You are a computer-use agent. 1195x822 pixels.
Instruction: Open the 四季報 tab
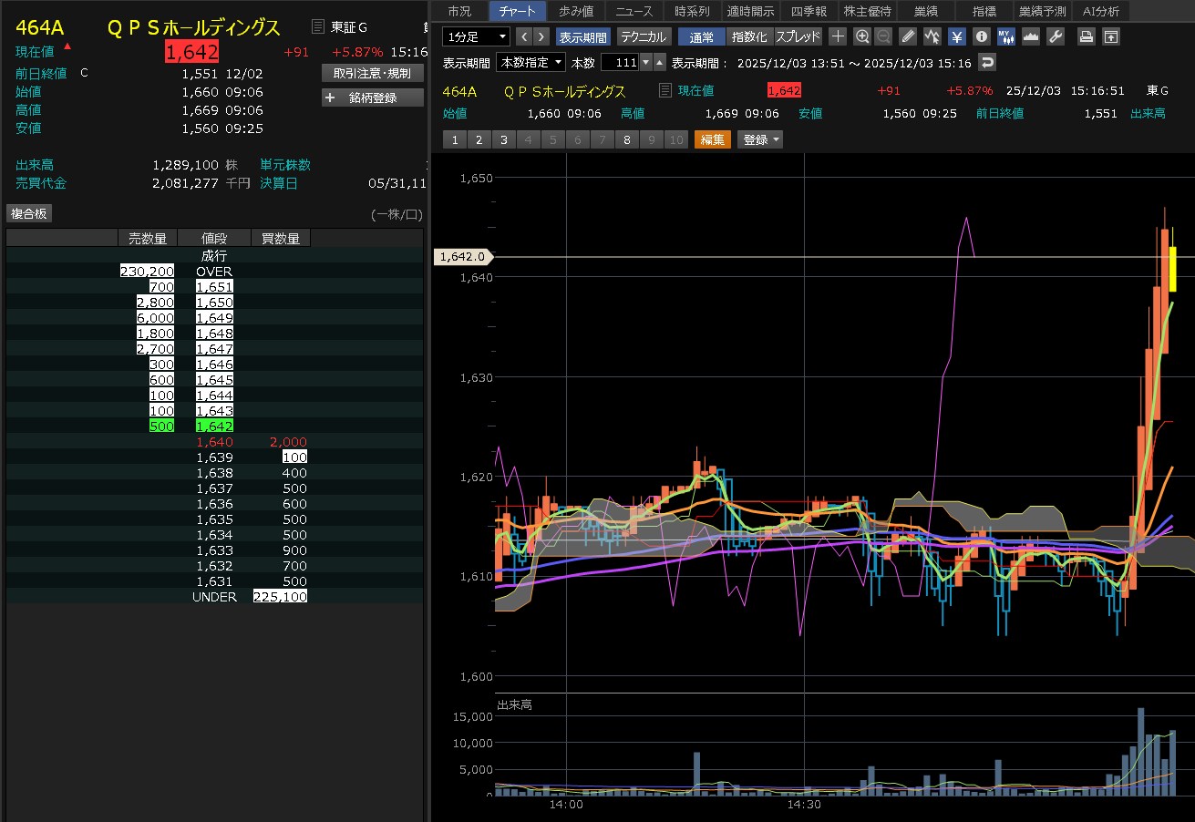tap(808, 11)
